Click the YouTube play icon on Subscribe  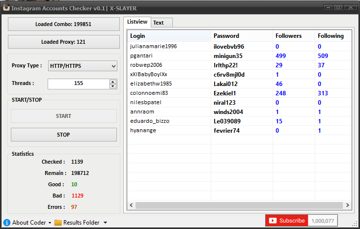click(273, 221)
